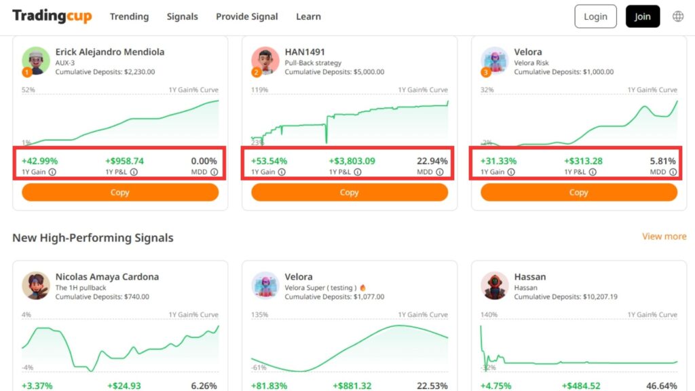The width and height of the screenshot is (695, 391).
Task: Click Hassan's profile avatar
Action: click(495, 286)
